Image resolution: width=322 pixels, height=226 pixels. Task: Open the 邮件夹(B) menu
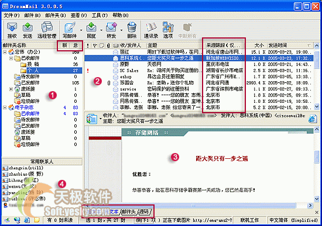pyautogui.click(x=56, y=15)
